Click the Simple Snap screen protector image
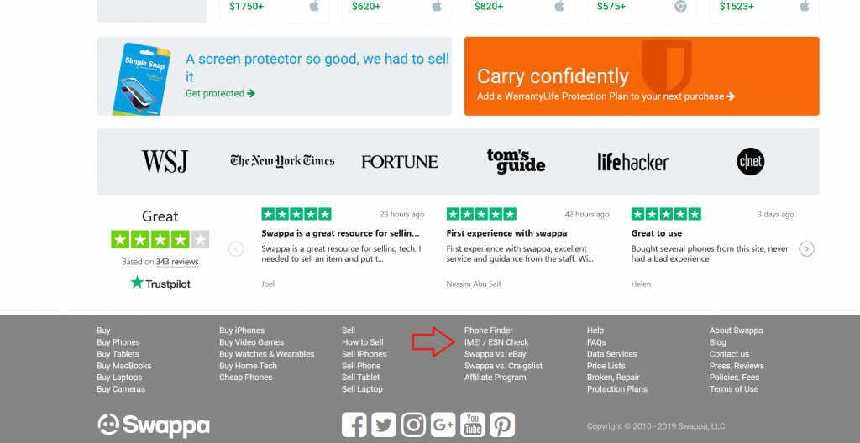 pos(141,78)
